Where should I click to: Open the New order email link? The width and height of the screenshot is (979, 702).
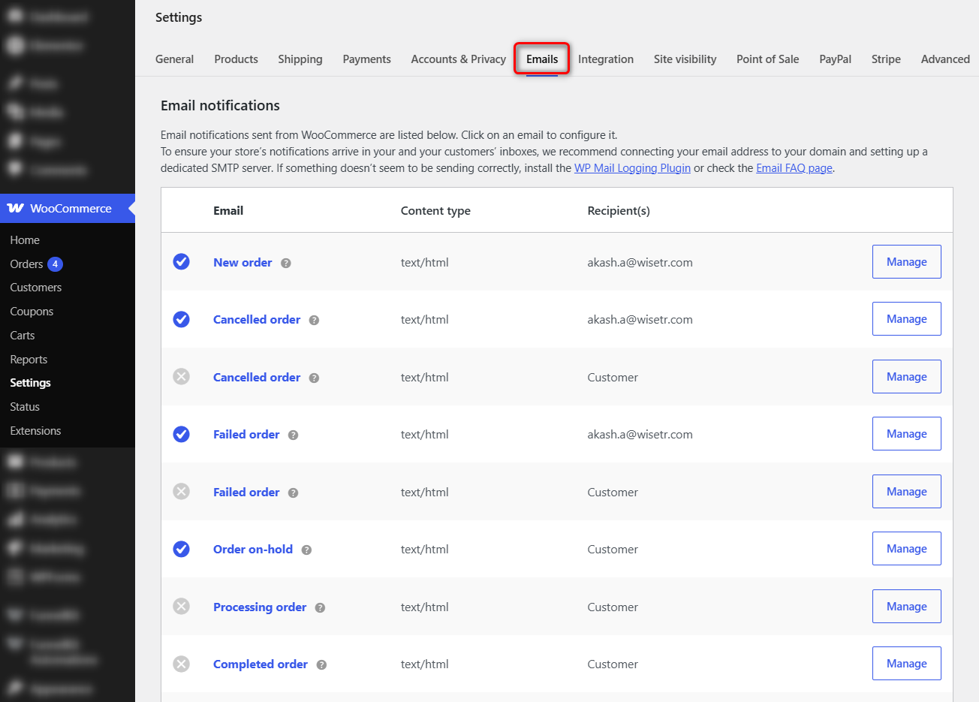(242, 262)
